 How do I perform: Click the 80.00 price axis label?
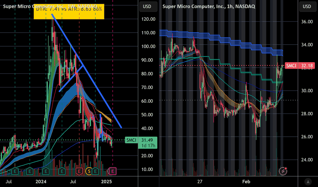click(x=147, y=73)
